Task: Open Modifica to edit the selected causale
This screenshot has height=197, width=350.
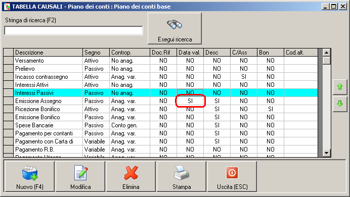Action: coord(80,177)
